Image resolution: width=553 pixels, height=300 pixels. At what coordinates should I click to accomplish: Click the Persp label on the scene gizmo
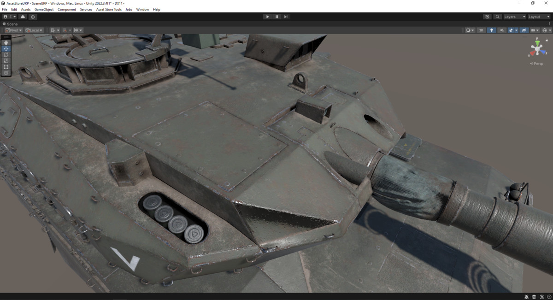[x=536, y=63]
